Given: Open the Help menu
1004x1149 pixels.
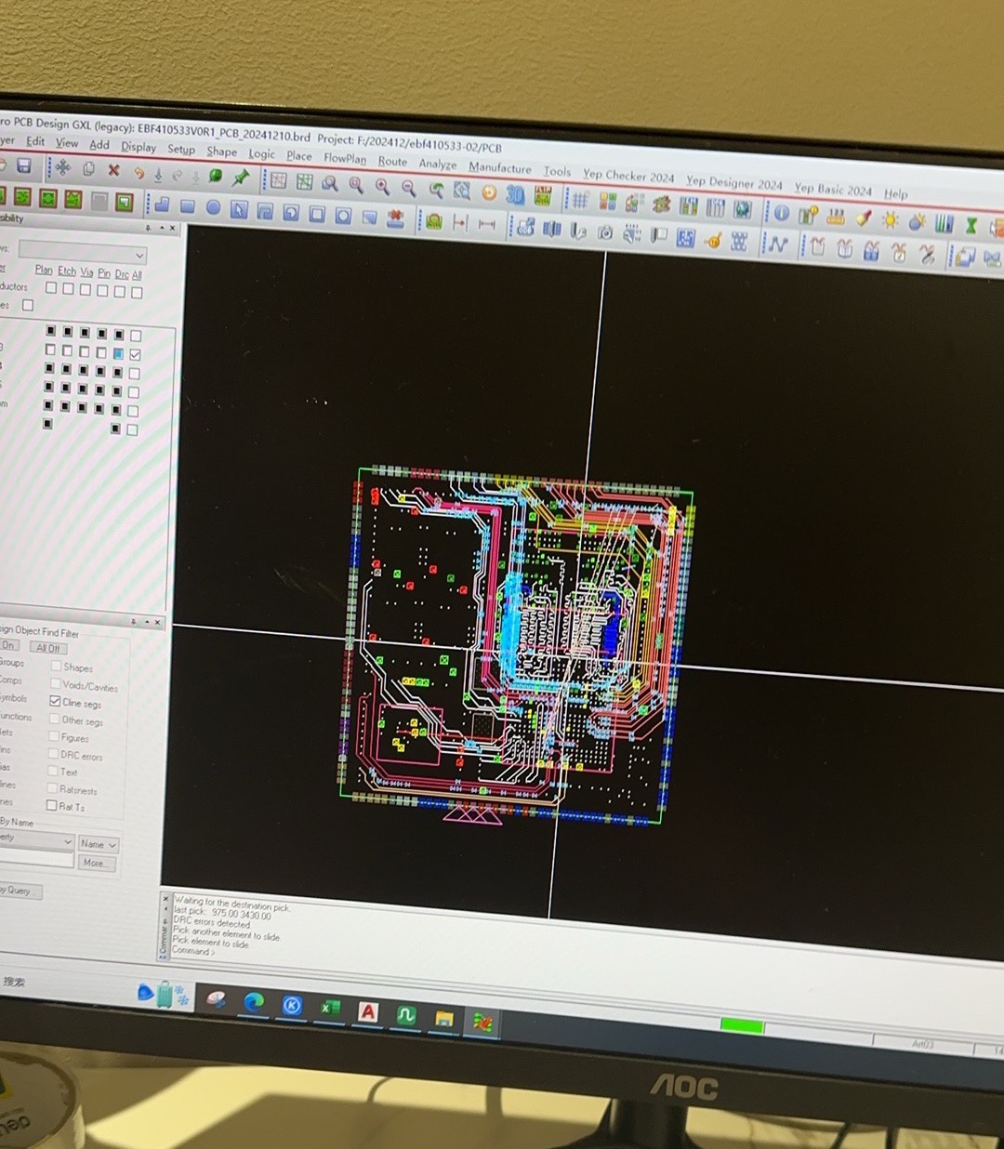Looking at the screenshot, I should click(x=896, y=193).
